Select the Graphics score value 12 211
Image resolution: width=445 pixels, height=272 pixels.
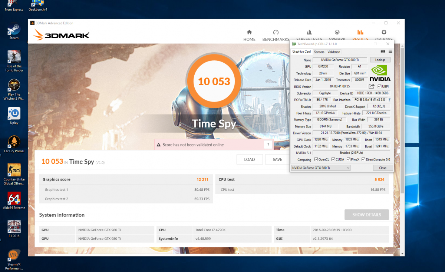pos(202,179)
